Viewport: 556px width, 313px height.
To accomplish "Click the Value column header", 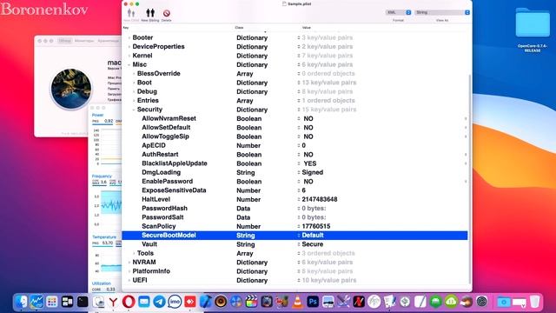I will 307,27.
